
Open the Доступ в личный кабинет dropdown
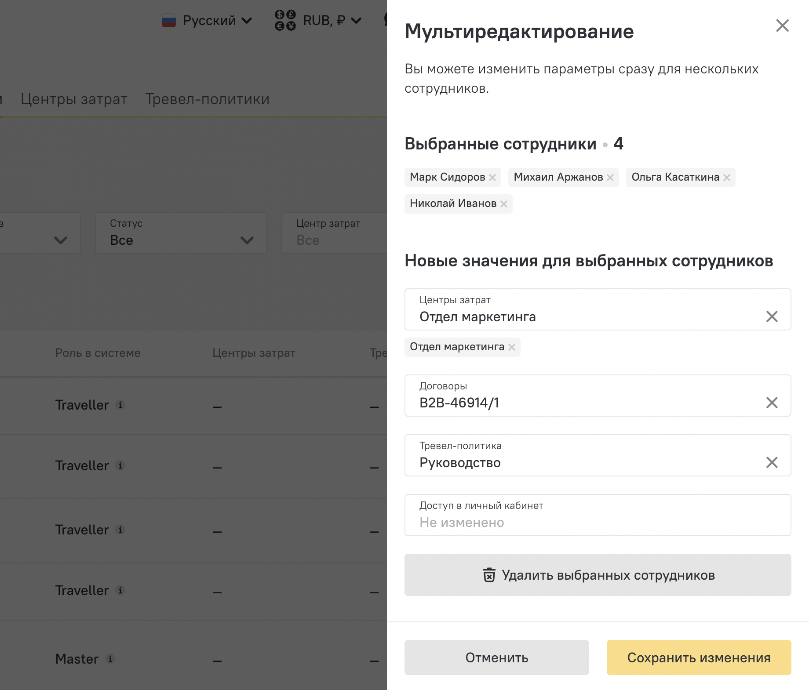tap(597, 515)
